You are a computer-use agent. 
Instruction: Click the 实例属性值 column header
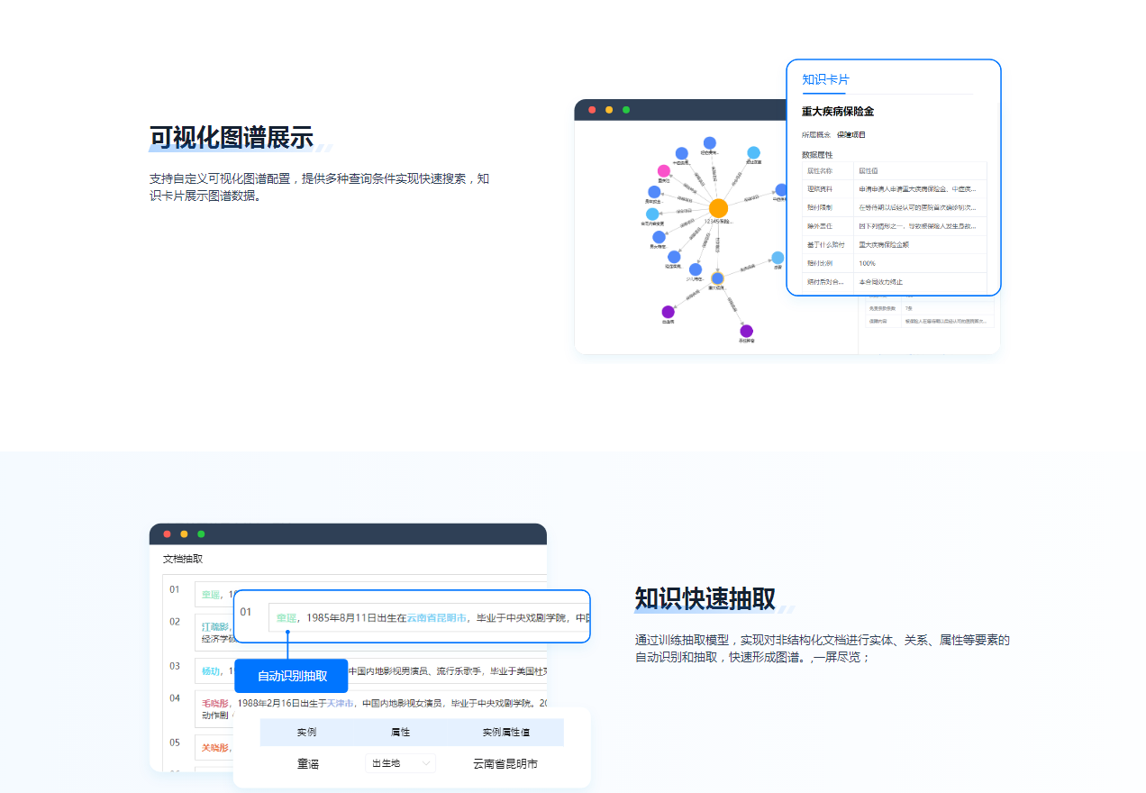505,732
